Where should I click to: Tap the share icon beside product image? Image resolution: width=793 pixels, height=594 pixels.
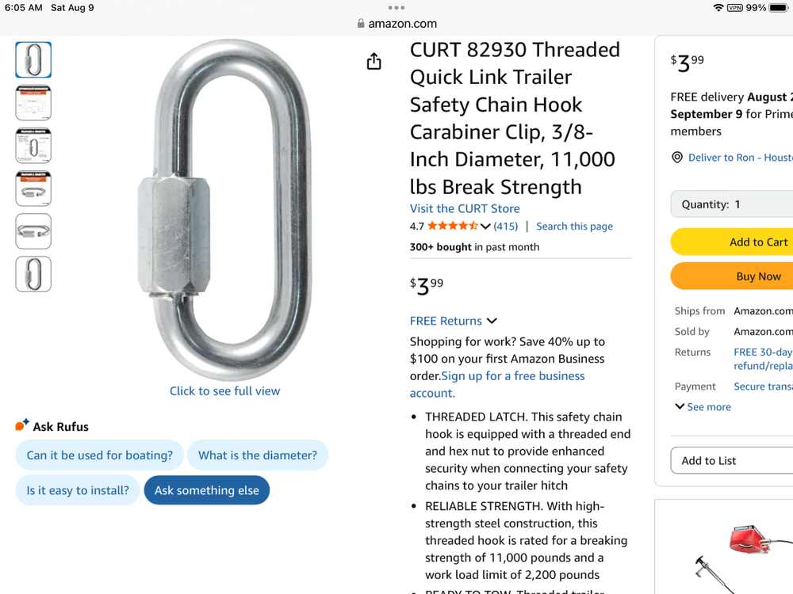(374, 62)
